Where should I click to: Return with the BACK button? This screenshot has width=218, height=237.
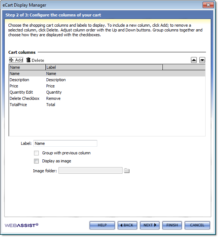127,225
